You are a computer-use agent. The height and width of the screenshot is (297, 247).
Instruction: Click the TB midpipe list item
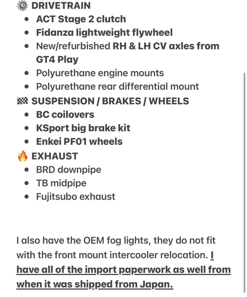[61, 183]
